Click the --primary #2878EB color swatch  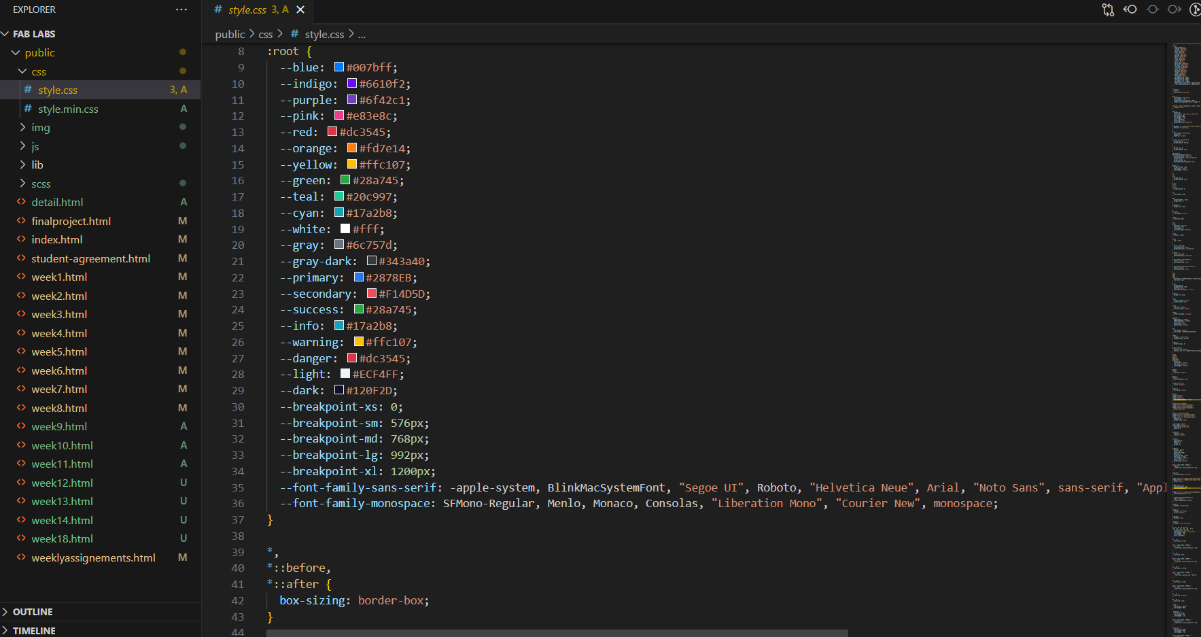[359, 277]
